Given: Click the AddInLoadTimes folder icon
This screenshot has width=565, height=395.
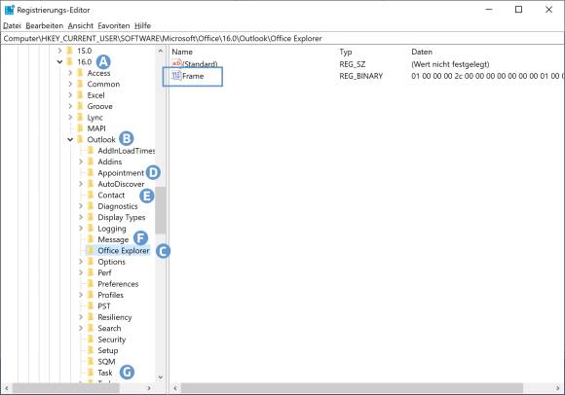Looking at the screenshot, I should pos(91,151).
